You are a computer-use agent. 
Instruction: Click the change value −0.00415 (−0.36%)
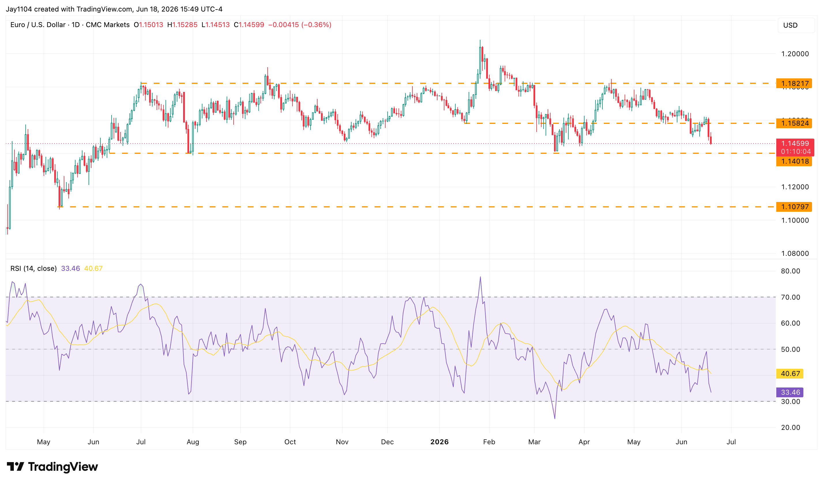300,25
